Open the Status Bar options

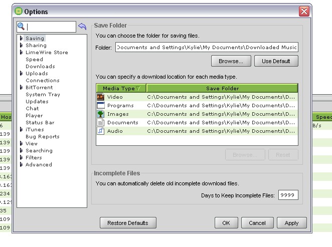[x=40, y=122]
